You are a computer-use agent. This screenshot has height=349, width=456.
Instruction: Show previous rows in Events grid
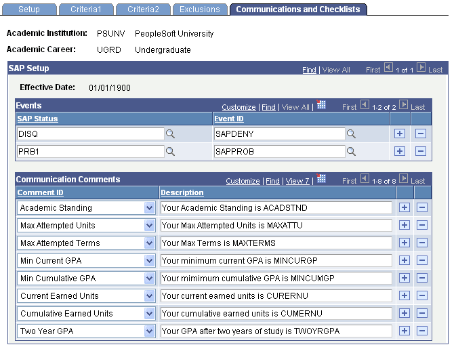click(x=365, y=104)
